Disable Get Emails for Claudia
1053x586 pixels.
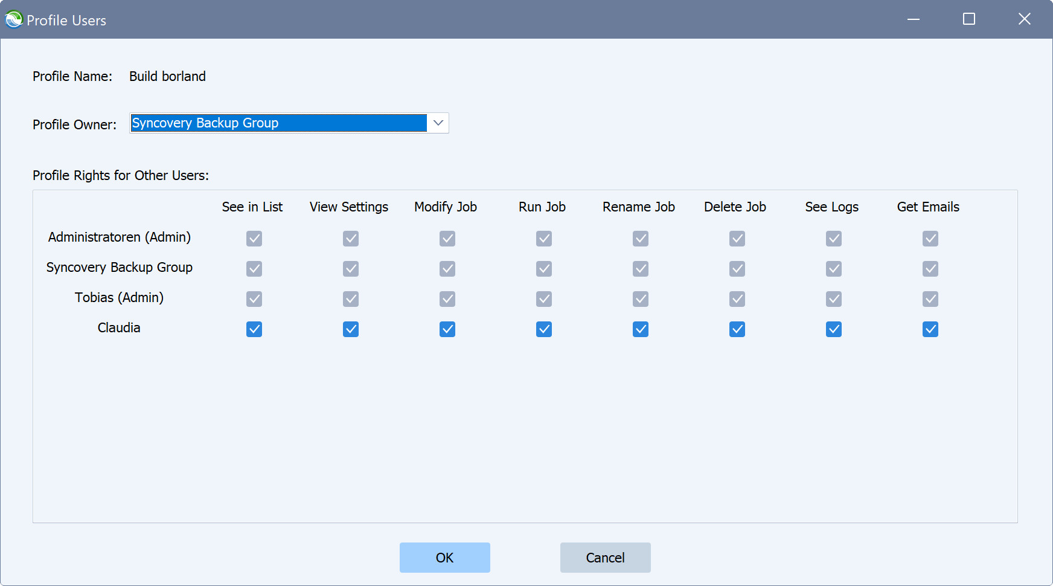(x=930, y=329)
